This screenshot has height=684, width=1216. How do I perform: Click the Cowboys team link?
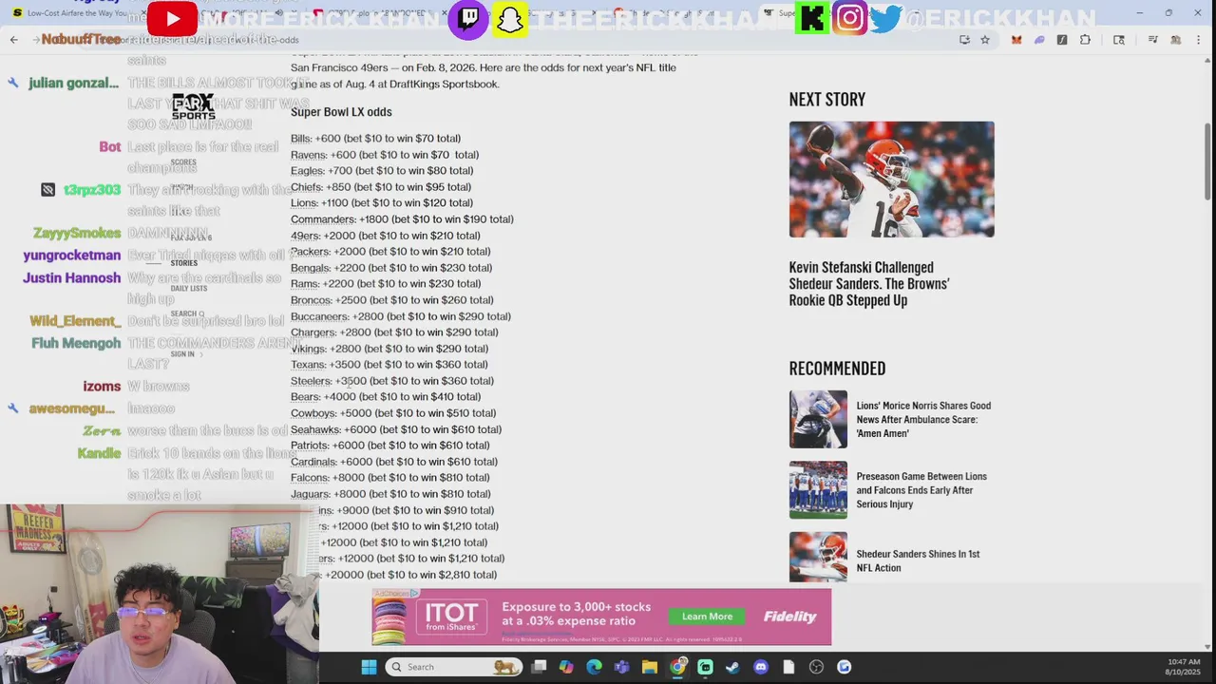pos(313,413)
